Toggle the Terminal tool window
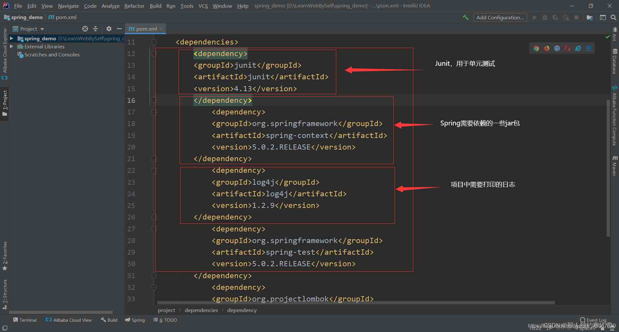619x332 pixels. (x=25, y=320)
